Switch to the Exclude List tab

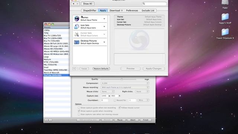click(148, 10)
